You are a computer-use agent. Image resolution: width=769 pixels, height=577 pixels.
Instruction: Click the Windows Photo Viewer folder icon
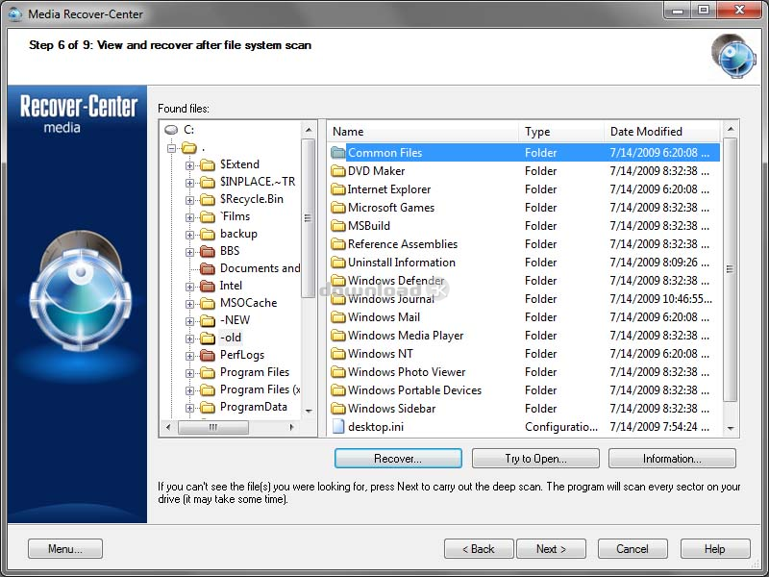point(338,372)
